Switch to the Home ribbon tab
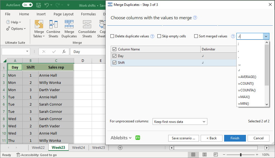 pyautogui.click(x=24, y=14)
